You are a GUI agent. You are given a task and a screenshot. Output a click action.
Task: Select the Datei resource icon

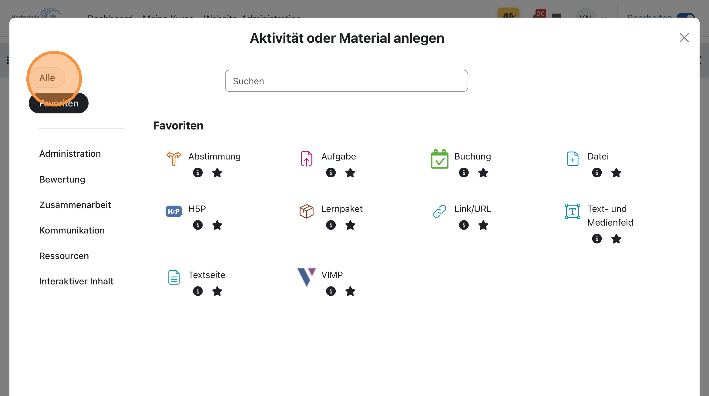click(573, 158)
